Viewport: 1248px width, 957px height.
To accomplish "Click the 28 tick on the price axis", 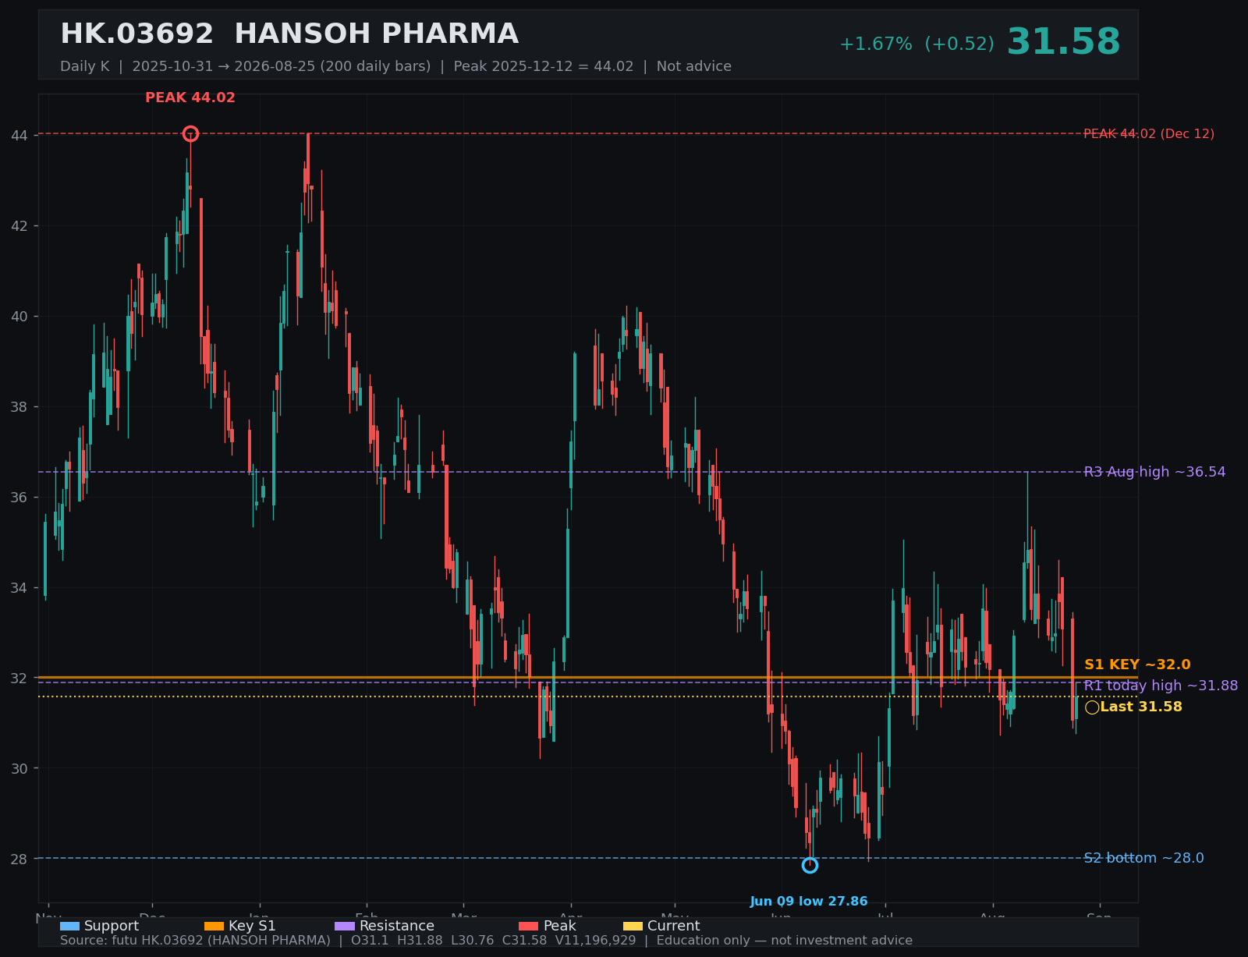I will point(19,860).
